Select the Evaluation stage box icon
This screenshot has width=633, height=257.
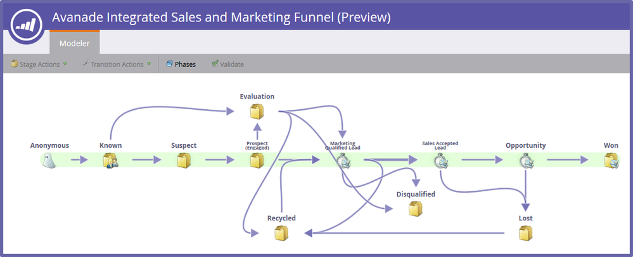coord(257,111)
